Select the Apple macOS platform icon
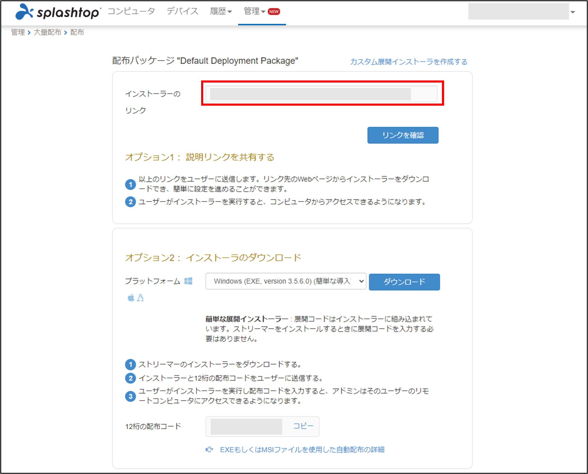This screenshot has height=474, width=588. (x=131, y=298)
